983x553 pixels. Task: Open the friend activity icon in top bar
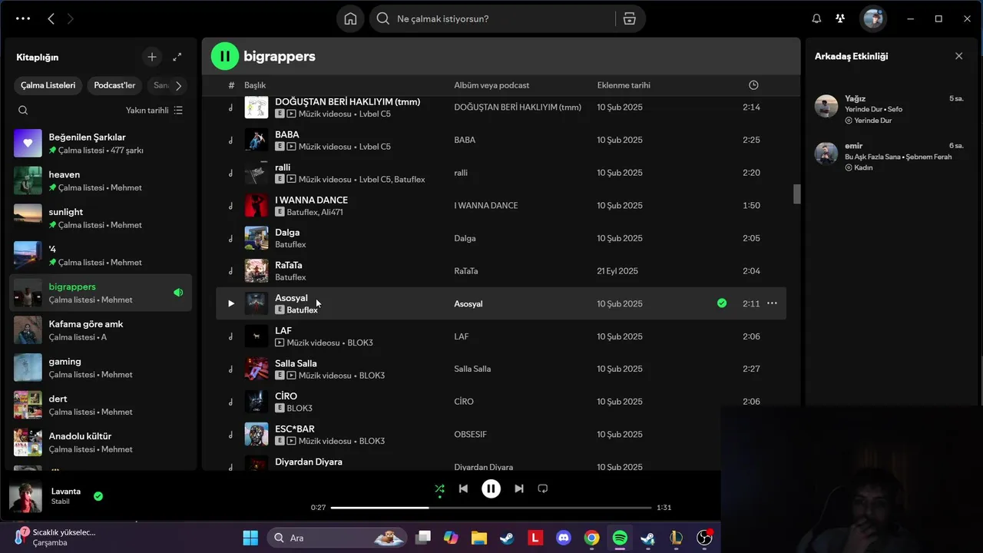click(840, 18)
